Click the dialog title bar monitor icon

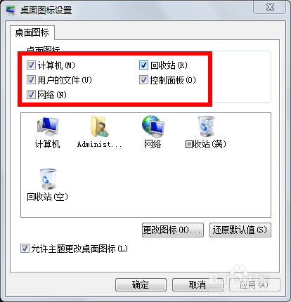(11, 11)
